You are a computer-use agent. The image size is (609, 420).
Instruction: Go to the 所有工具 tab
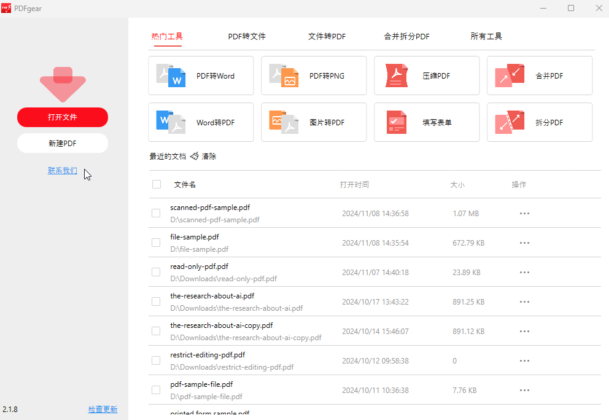point(486,37)
